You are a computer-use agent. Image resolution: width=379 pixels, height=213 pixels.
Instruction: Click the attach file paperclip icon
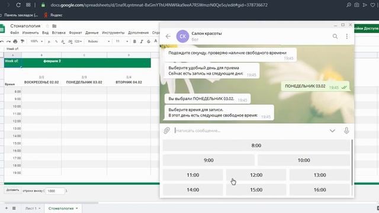coord(166,131)
